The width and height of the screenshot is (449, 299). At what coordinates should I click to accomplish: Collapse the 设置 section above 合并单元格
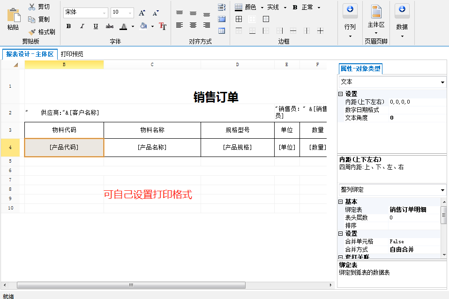click(x=340, y=234)
